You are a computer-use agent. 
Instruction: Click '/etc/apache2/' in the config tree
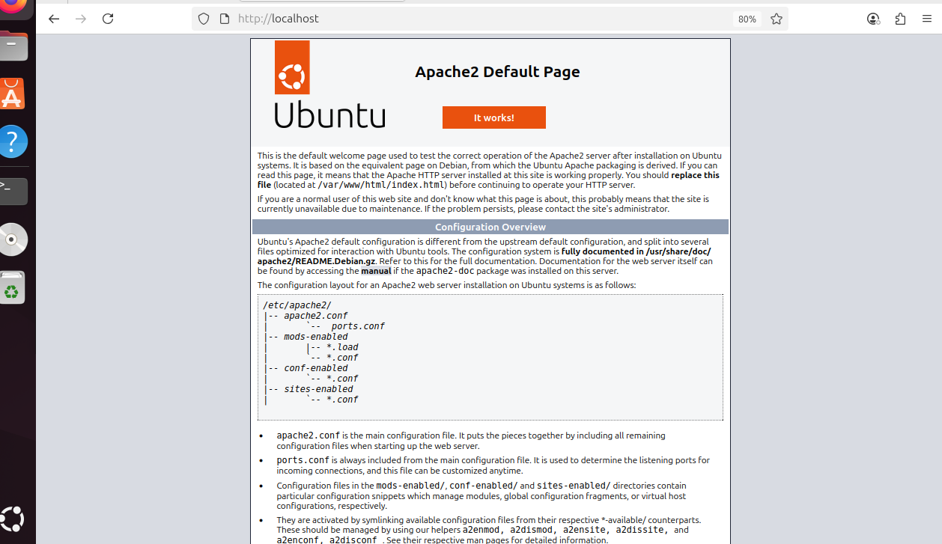(x=297, y=305)
